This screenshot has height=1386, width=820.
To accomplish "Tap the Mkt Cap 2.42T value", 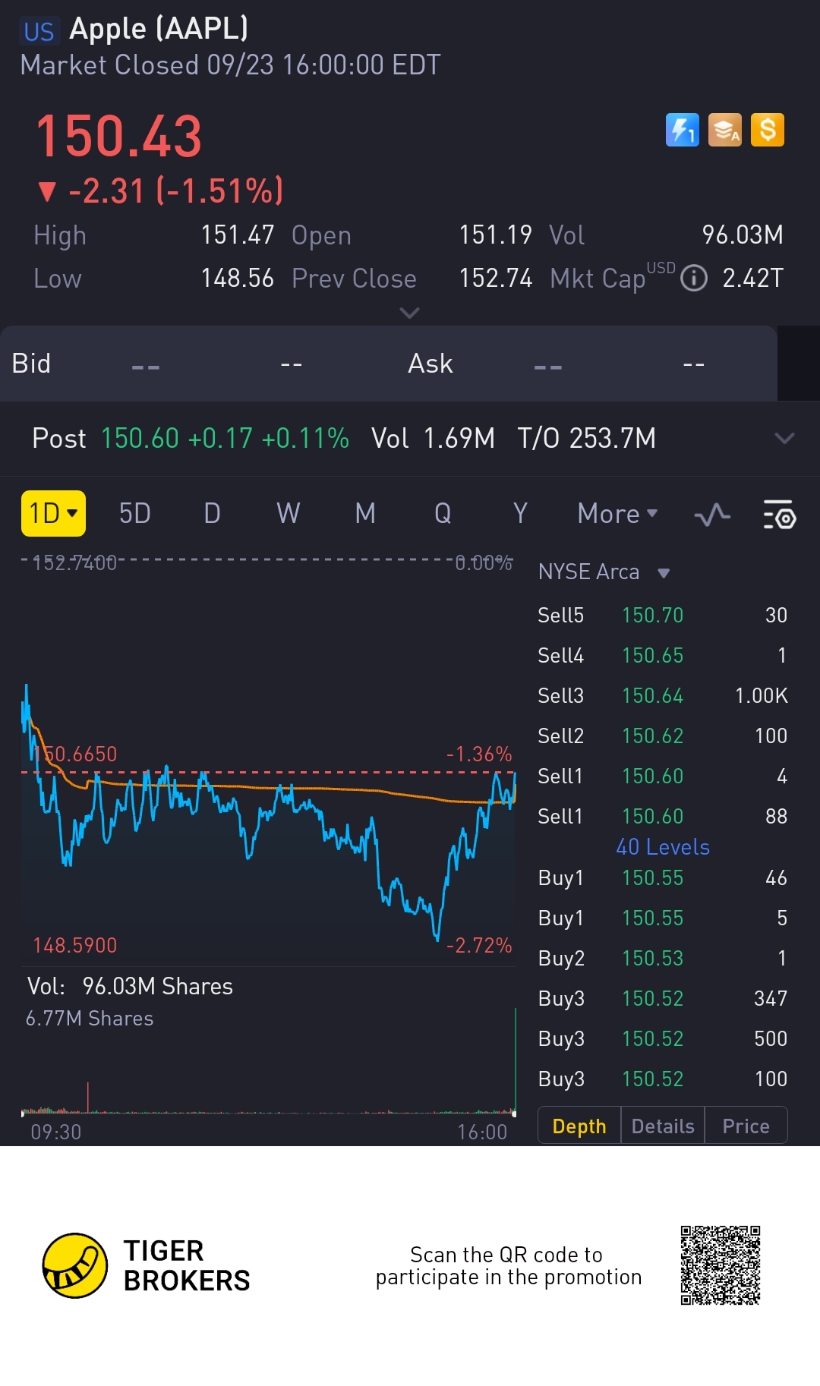I will point(752,279).
